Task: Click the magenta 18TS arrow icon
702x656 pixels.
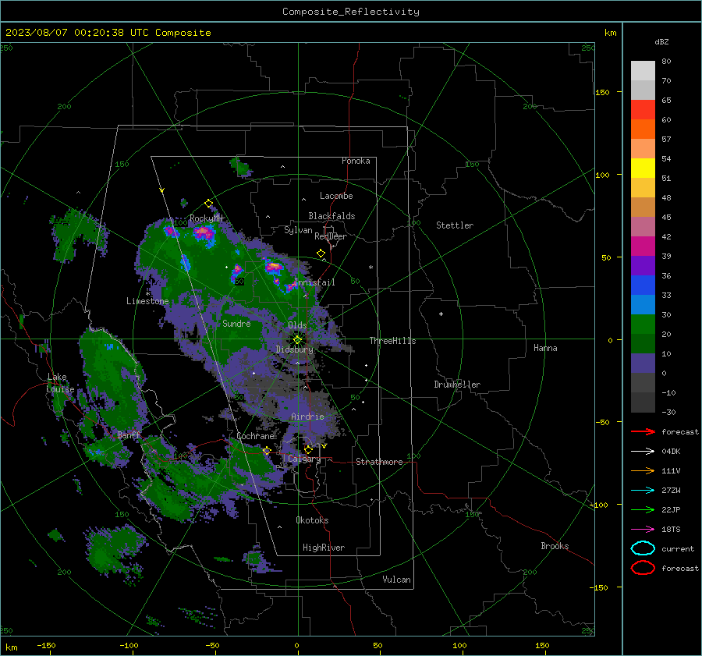Action: click(643, 530)
